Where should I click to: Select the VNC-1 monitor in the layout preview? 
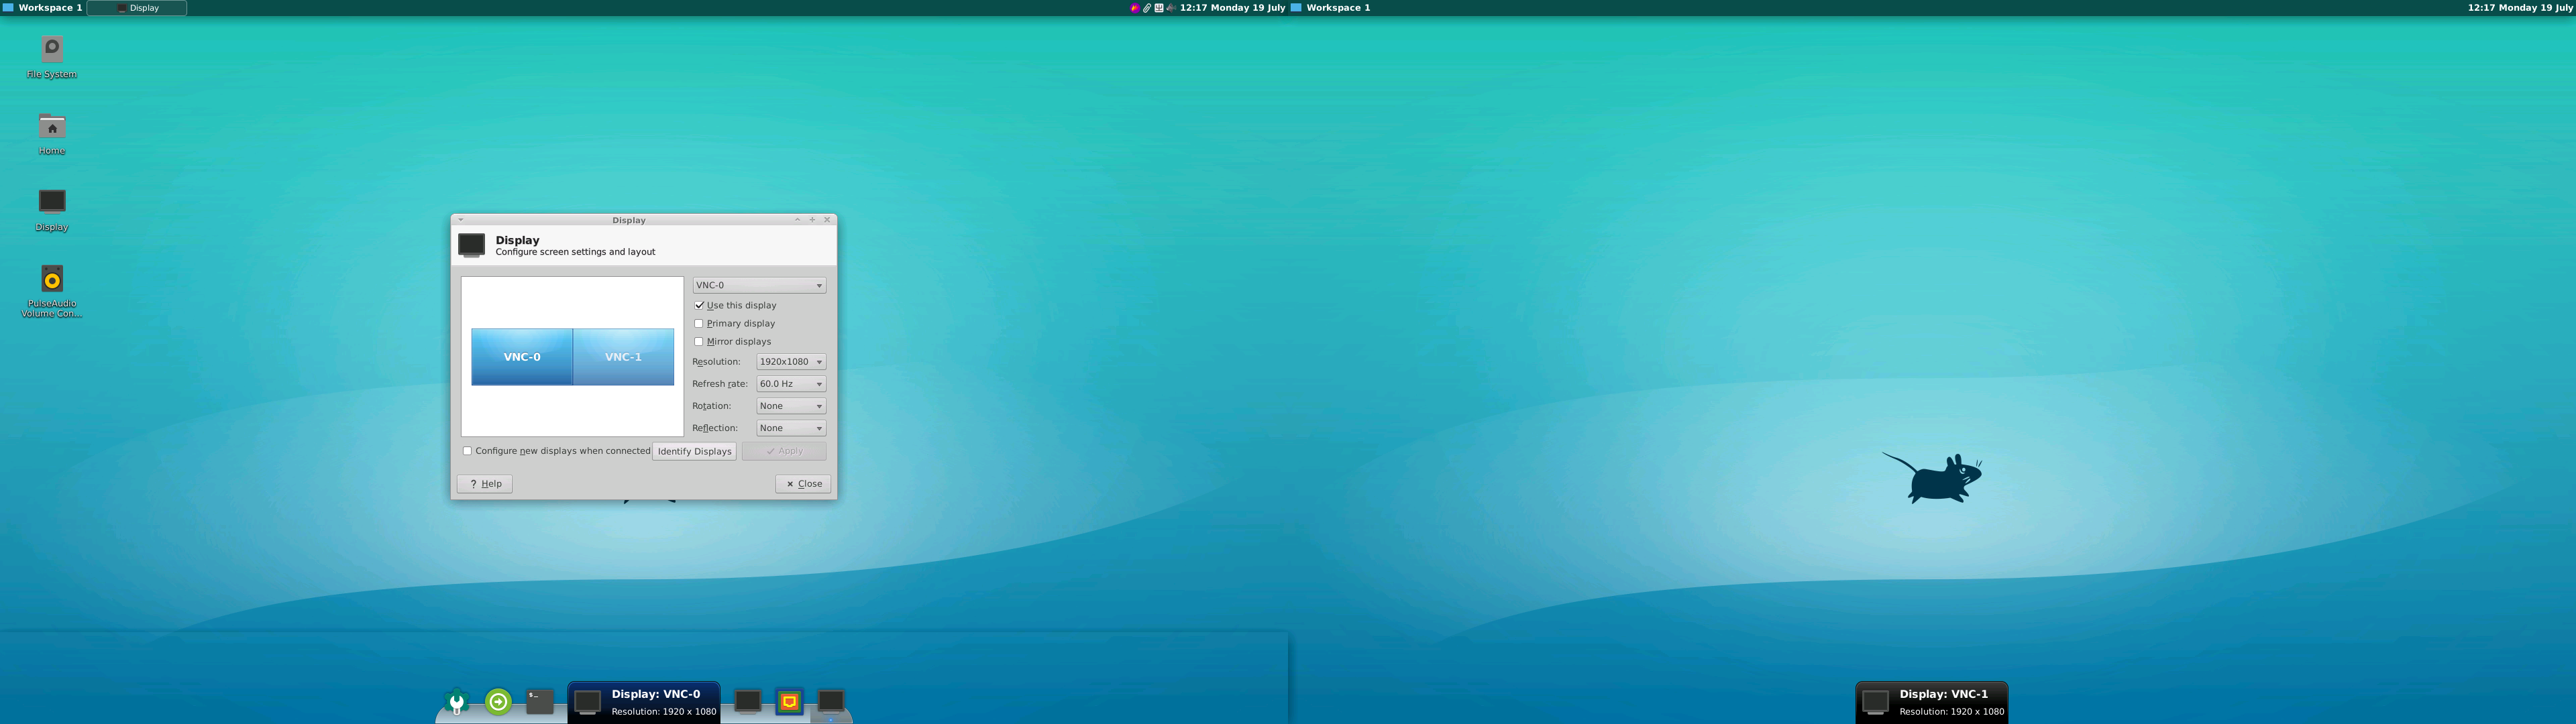(622, 356)
